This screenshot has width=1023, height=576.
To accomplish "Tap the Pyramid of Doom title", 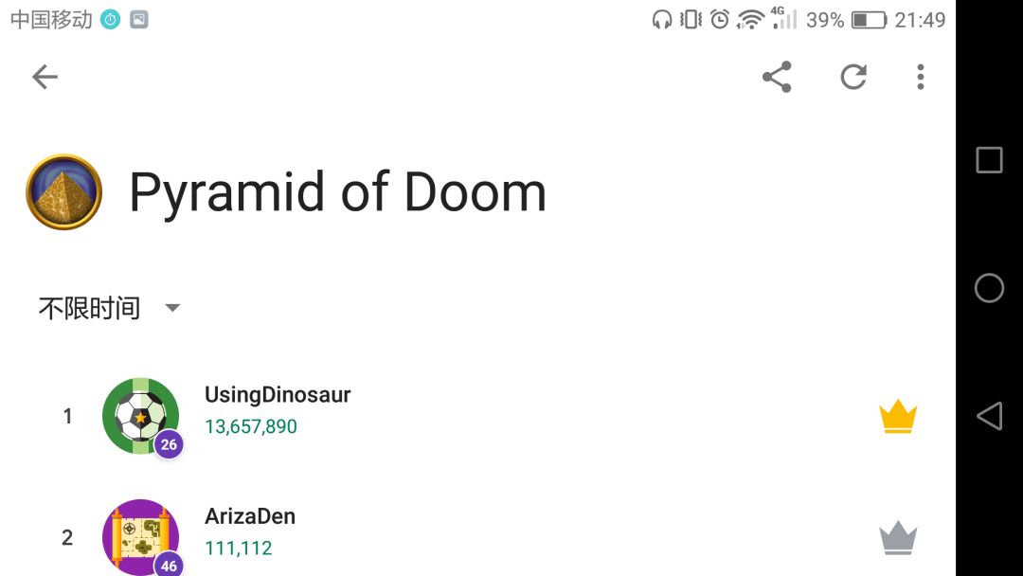I will 337,192.
